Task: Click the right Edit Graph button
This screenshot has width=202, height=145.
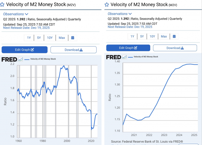Action: point(128,48)
